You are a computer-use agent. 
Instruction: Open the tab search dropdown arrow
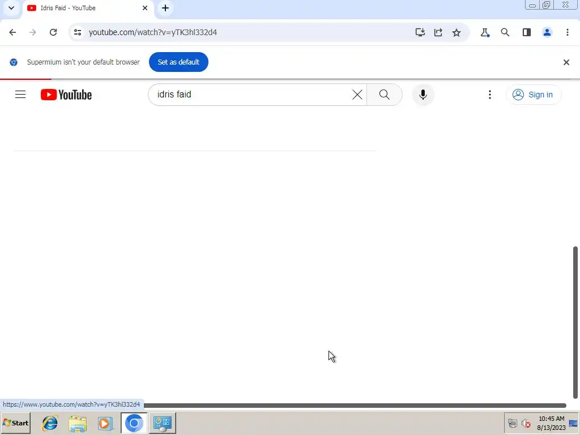pos(11,8)
